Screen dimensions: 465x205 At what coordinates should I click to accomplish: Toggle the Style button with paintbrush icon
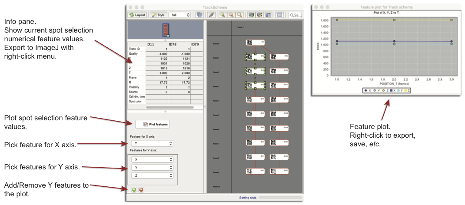click(158, 15)
